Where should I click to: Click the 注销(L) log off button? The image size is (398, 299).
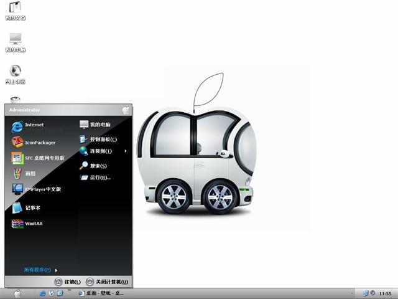68,282
